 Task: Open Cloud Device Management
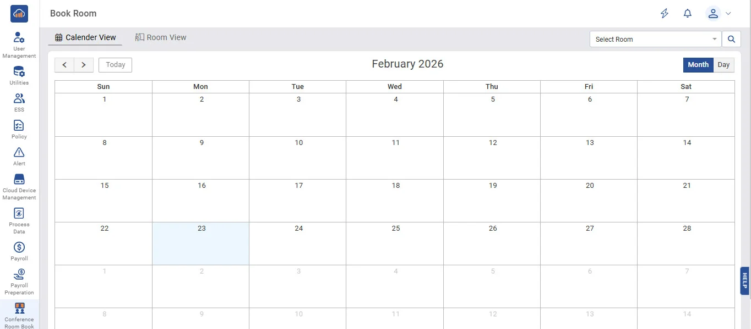tap(19, 186)
